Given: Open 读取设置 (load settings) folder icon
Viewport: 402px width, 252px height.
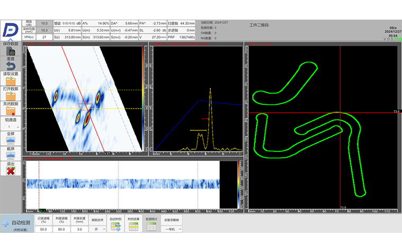Looking at the screenshot, I should (x=11, y=81).
